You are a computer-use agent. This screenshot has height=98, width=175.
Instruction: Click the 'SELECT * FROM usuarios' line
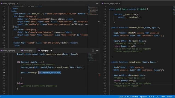(x=129, y=68)
